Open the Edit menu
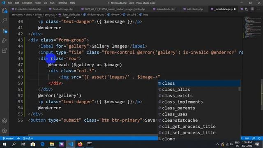 [17, 3]
